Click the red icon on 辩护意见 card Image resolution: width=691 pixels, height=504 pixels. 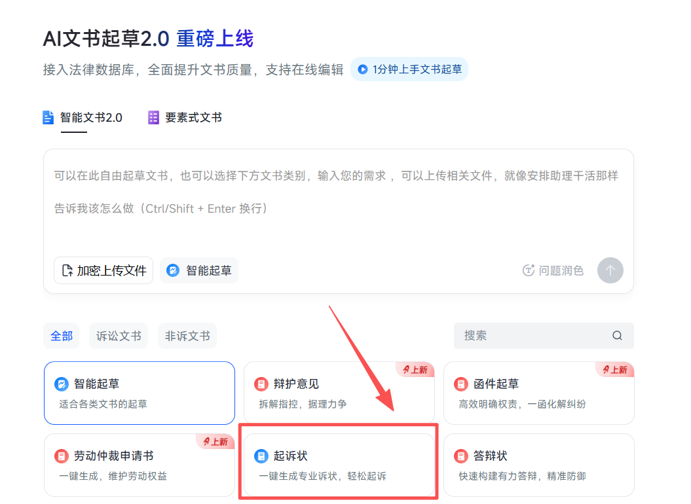261,384
